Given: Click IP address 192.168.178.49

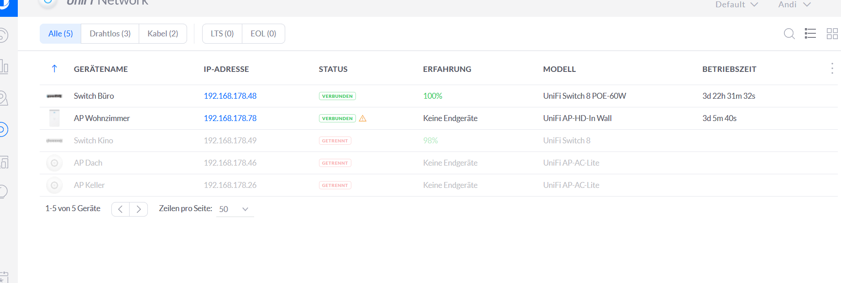Looking at the screenshot, I should pos(230,141).
